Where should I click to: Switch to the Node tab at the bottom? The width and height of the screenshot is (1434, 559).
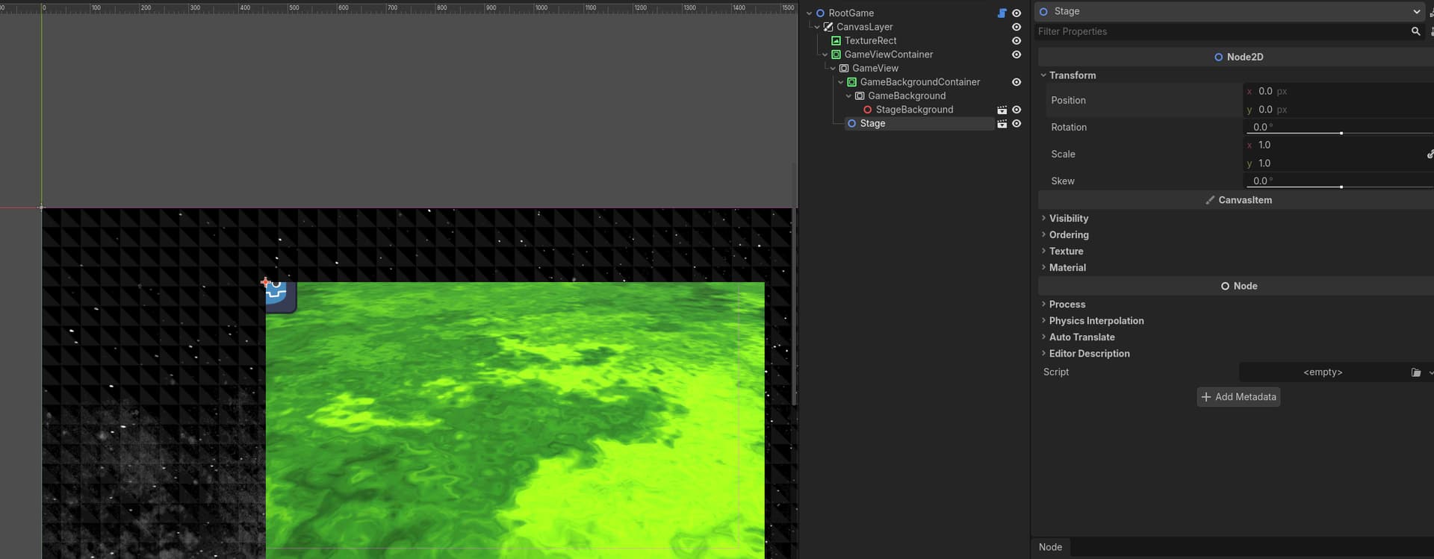tap(1050, 547)
